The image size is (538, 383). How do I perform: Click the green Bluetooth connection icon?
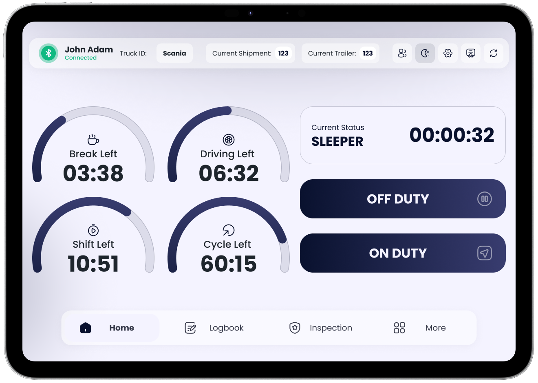coord(49,53)
